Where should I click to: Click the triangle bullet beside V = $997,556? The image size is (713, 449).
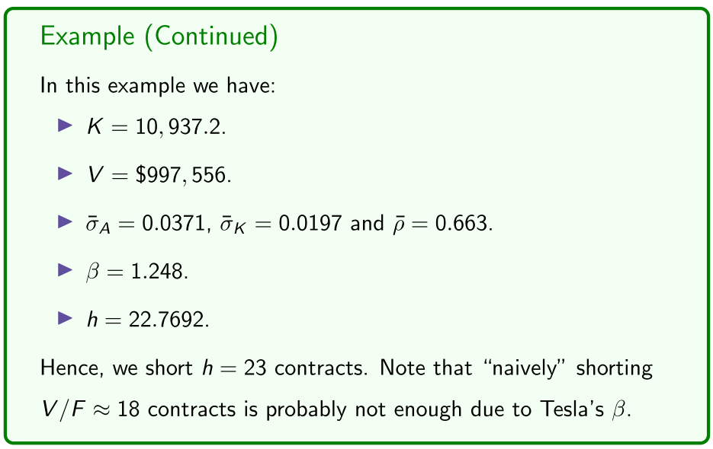click(x=65, y=174)
